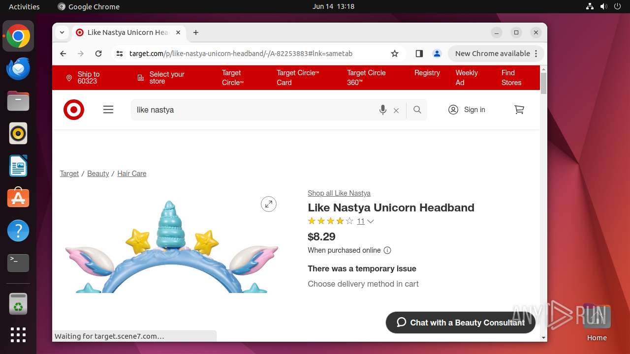Image resolution: width=630 pixels, height=354 pixels.
Task: Click Chat with a Beauty Consultant
Action: [461, 323]
